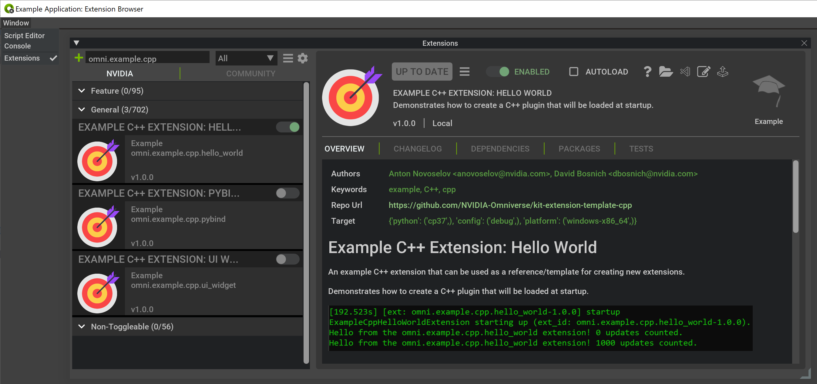Open the DEPENDENCIES tab
This screenshot has width=817, height=384.
coord(500,149)
